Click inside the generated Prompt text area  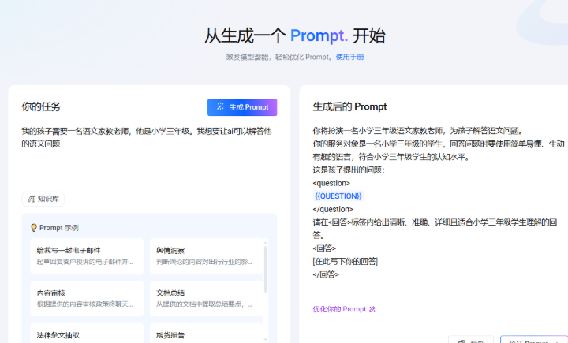[x=434, y=221]
